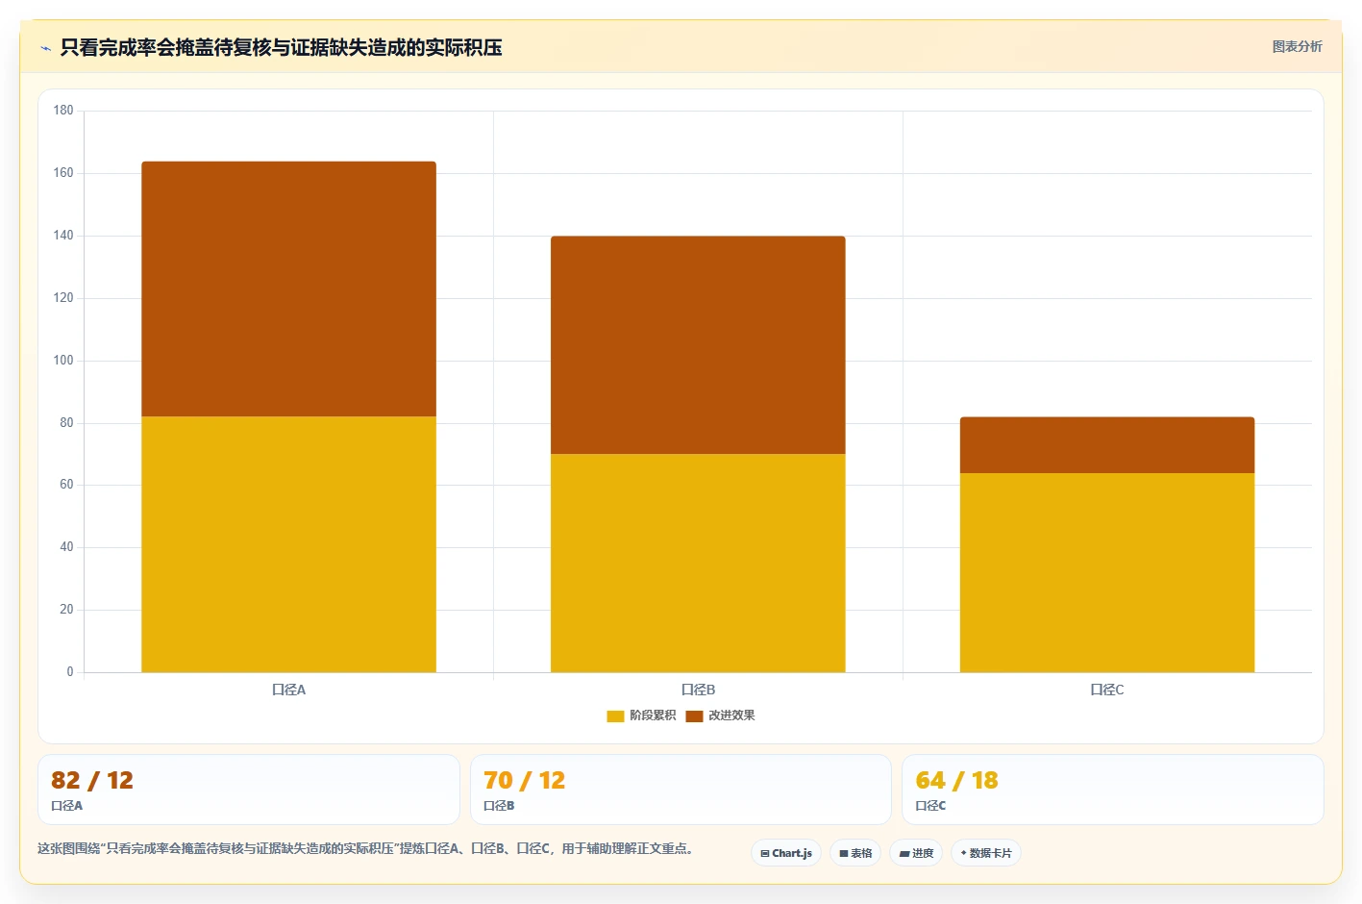Screen dimensions: 1362x904
Task: Click the brown 改进效果 segment of the 口径C bar
Action: pyautogui.click(x=1107, y=445)
